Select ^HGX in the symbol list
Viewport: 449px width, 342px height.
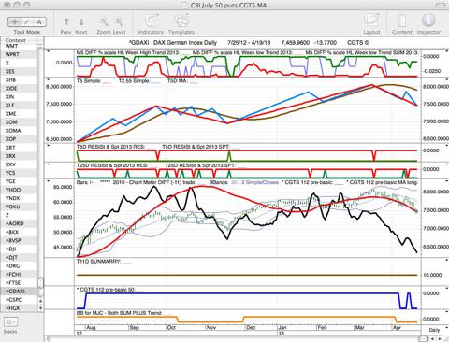pyautogui.click(x=20, y=308)
